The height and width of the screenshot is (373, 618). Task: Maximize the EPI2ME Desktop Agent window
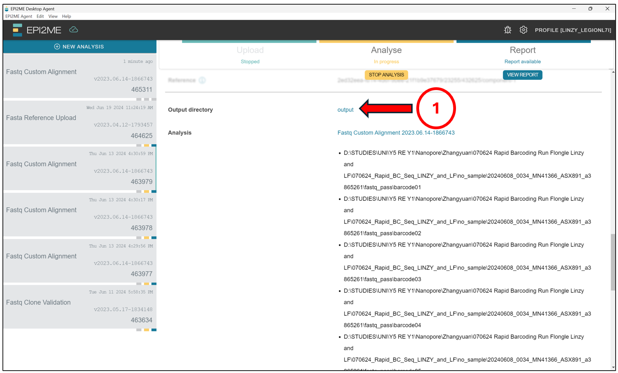click(x=590, y=9)
